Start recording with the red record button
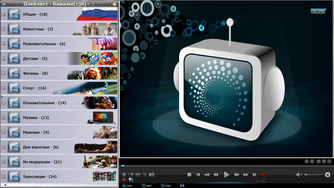The height and width of the screenshot is (188, 334). [x=263, y=175]
